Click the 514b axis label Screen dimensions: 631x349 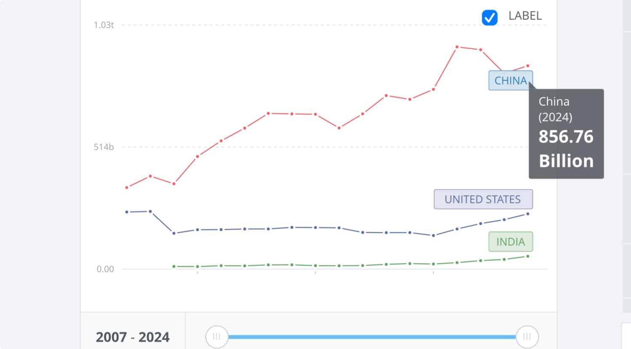[104, 147]
